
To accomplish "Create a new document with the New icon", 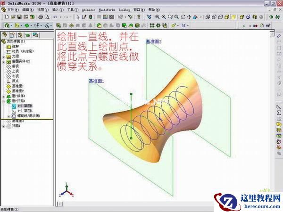I will coord(7,17).
